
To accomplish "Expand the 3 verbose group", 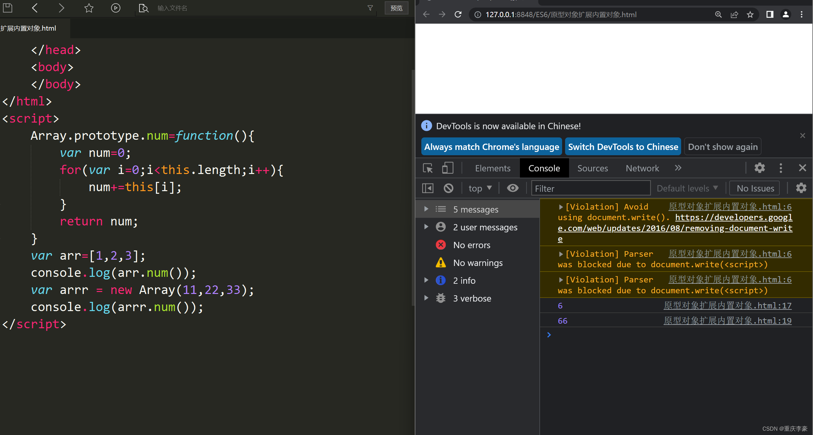I will point(426,298).
